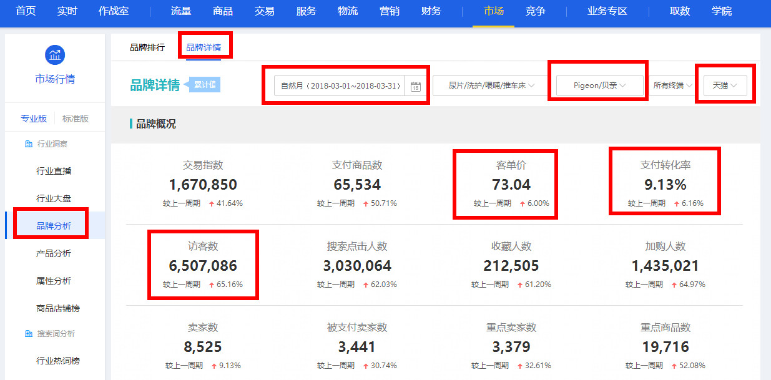Click the 行业洞察 section icon
The height and width of the screenshot is (380, 771).
[28, 144]
